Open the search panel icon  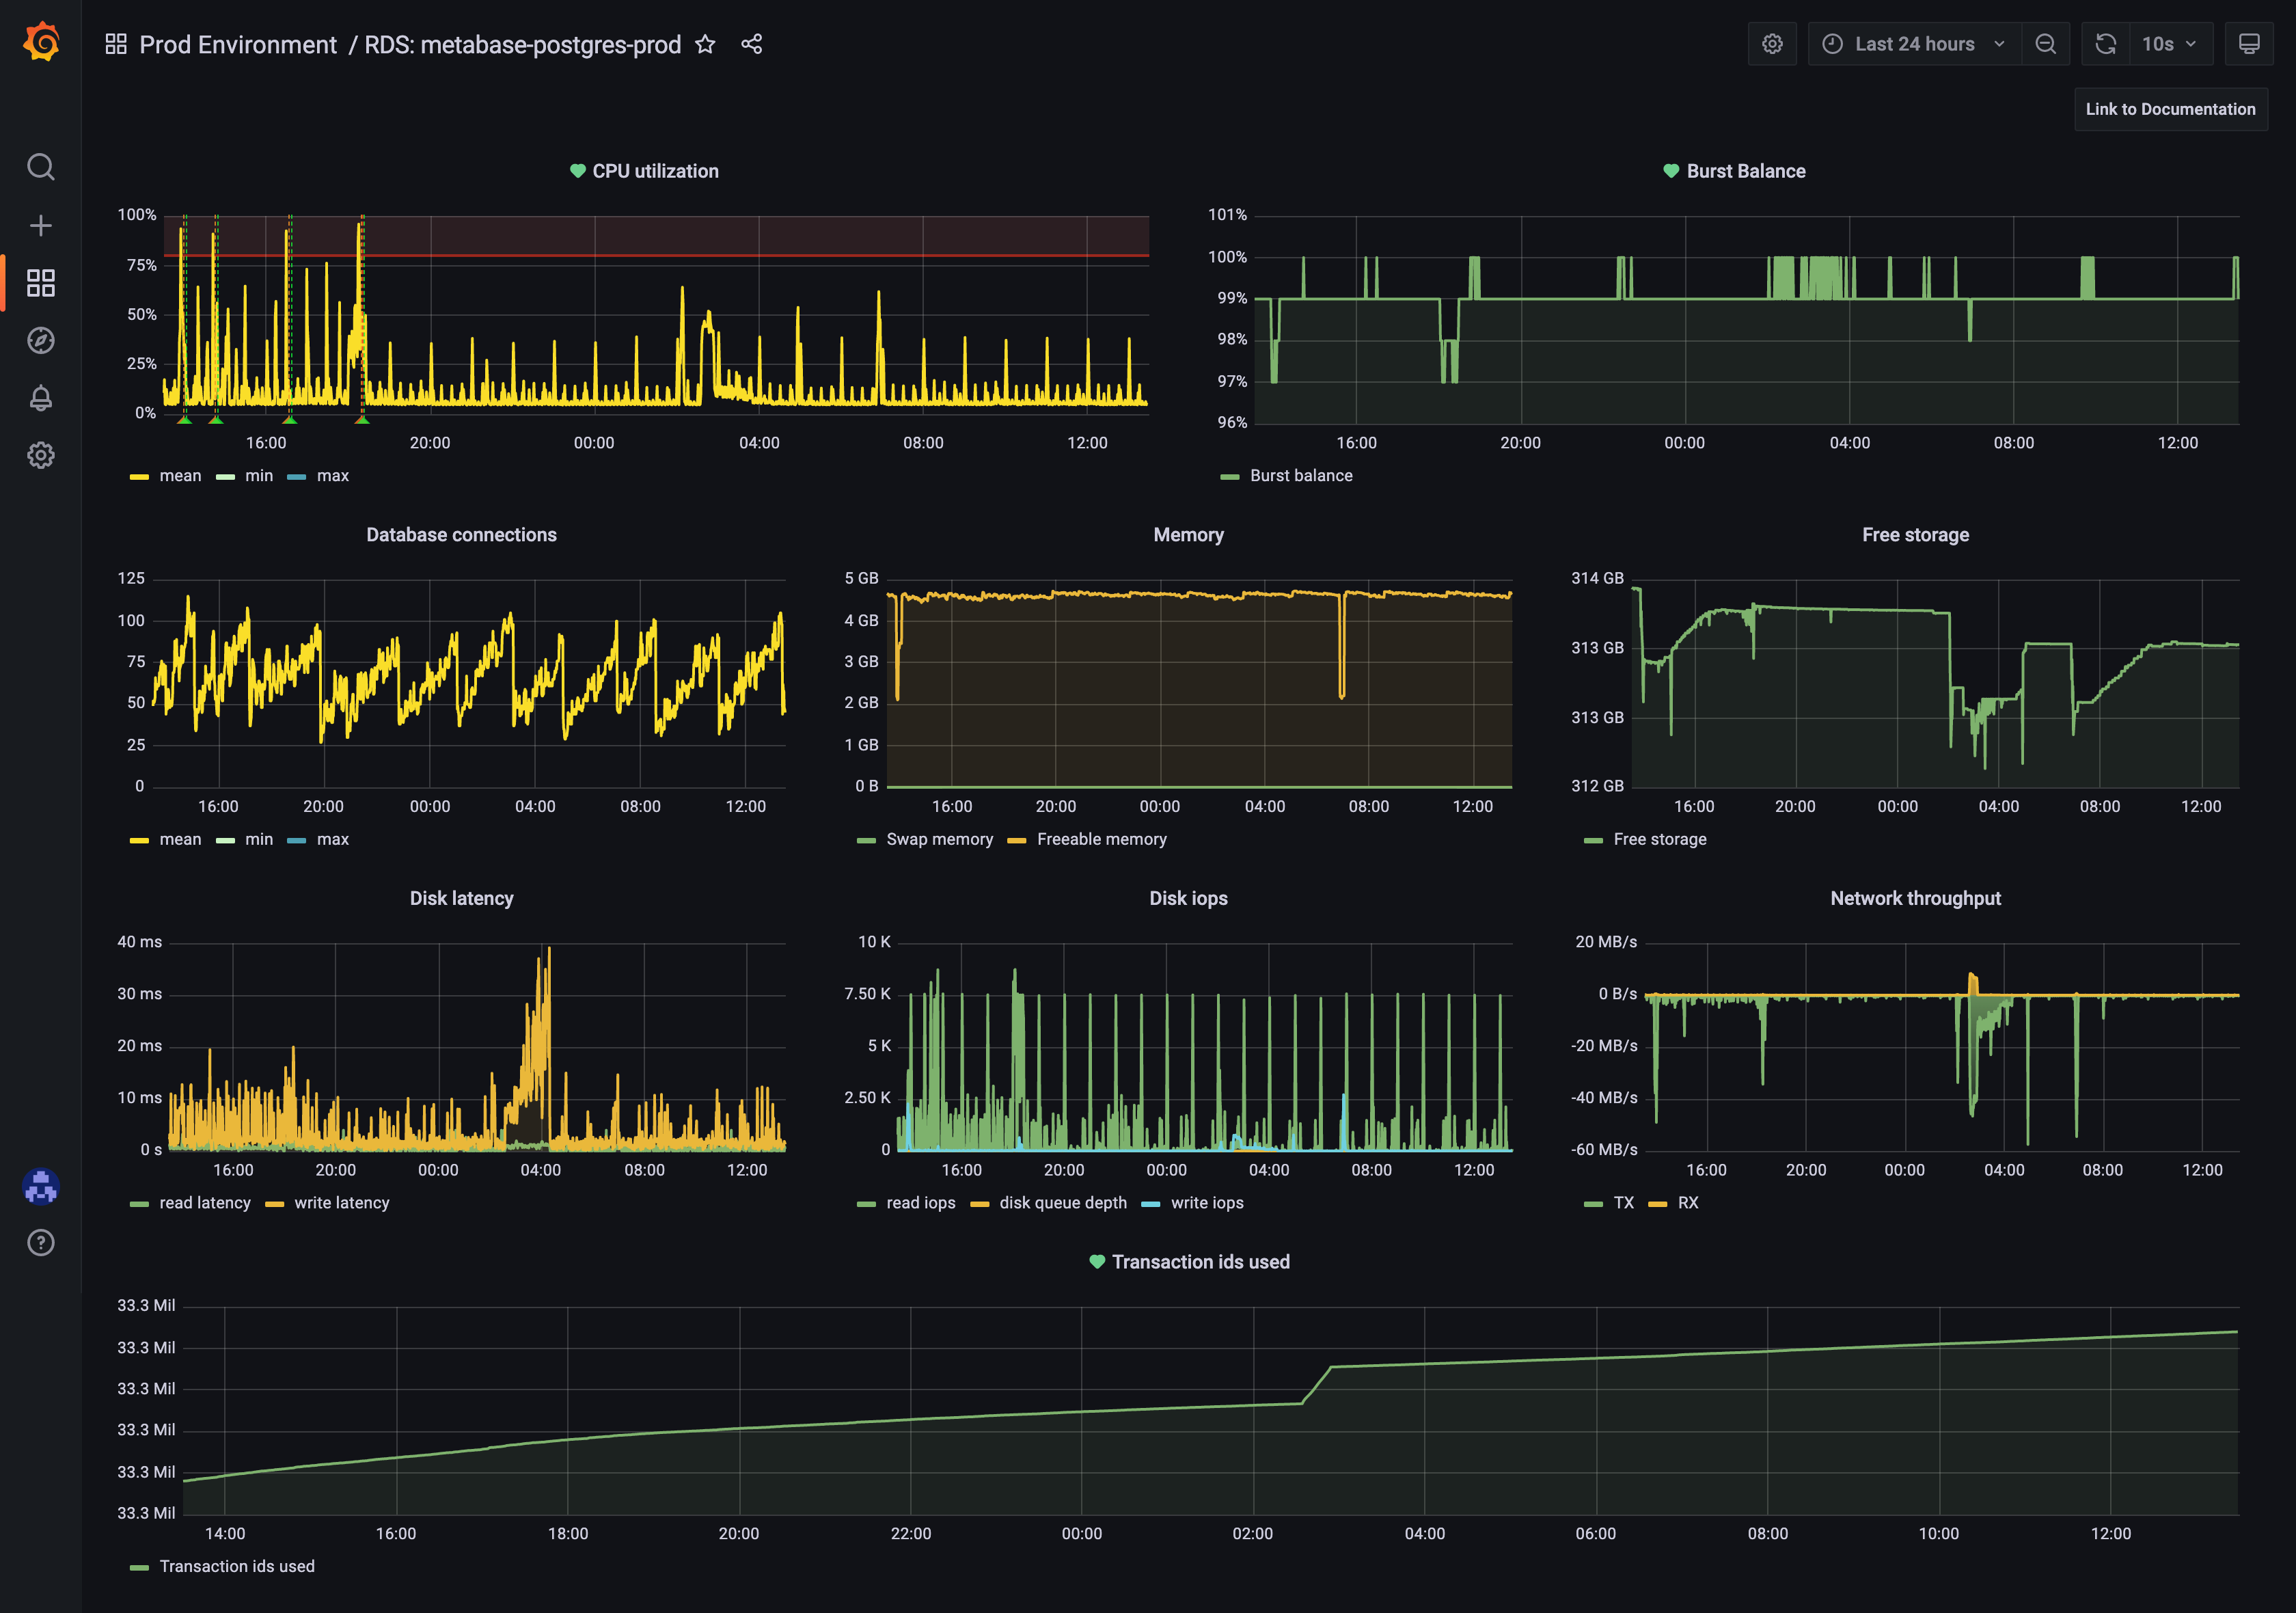47,166
